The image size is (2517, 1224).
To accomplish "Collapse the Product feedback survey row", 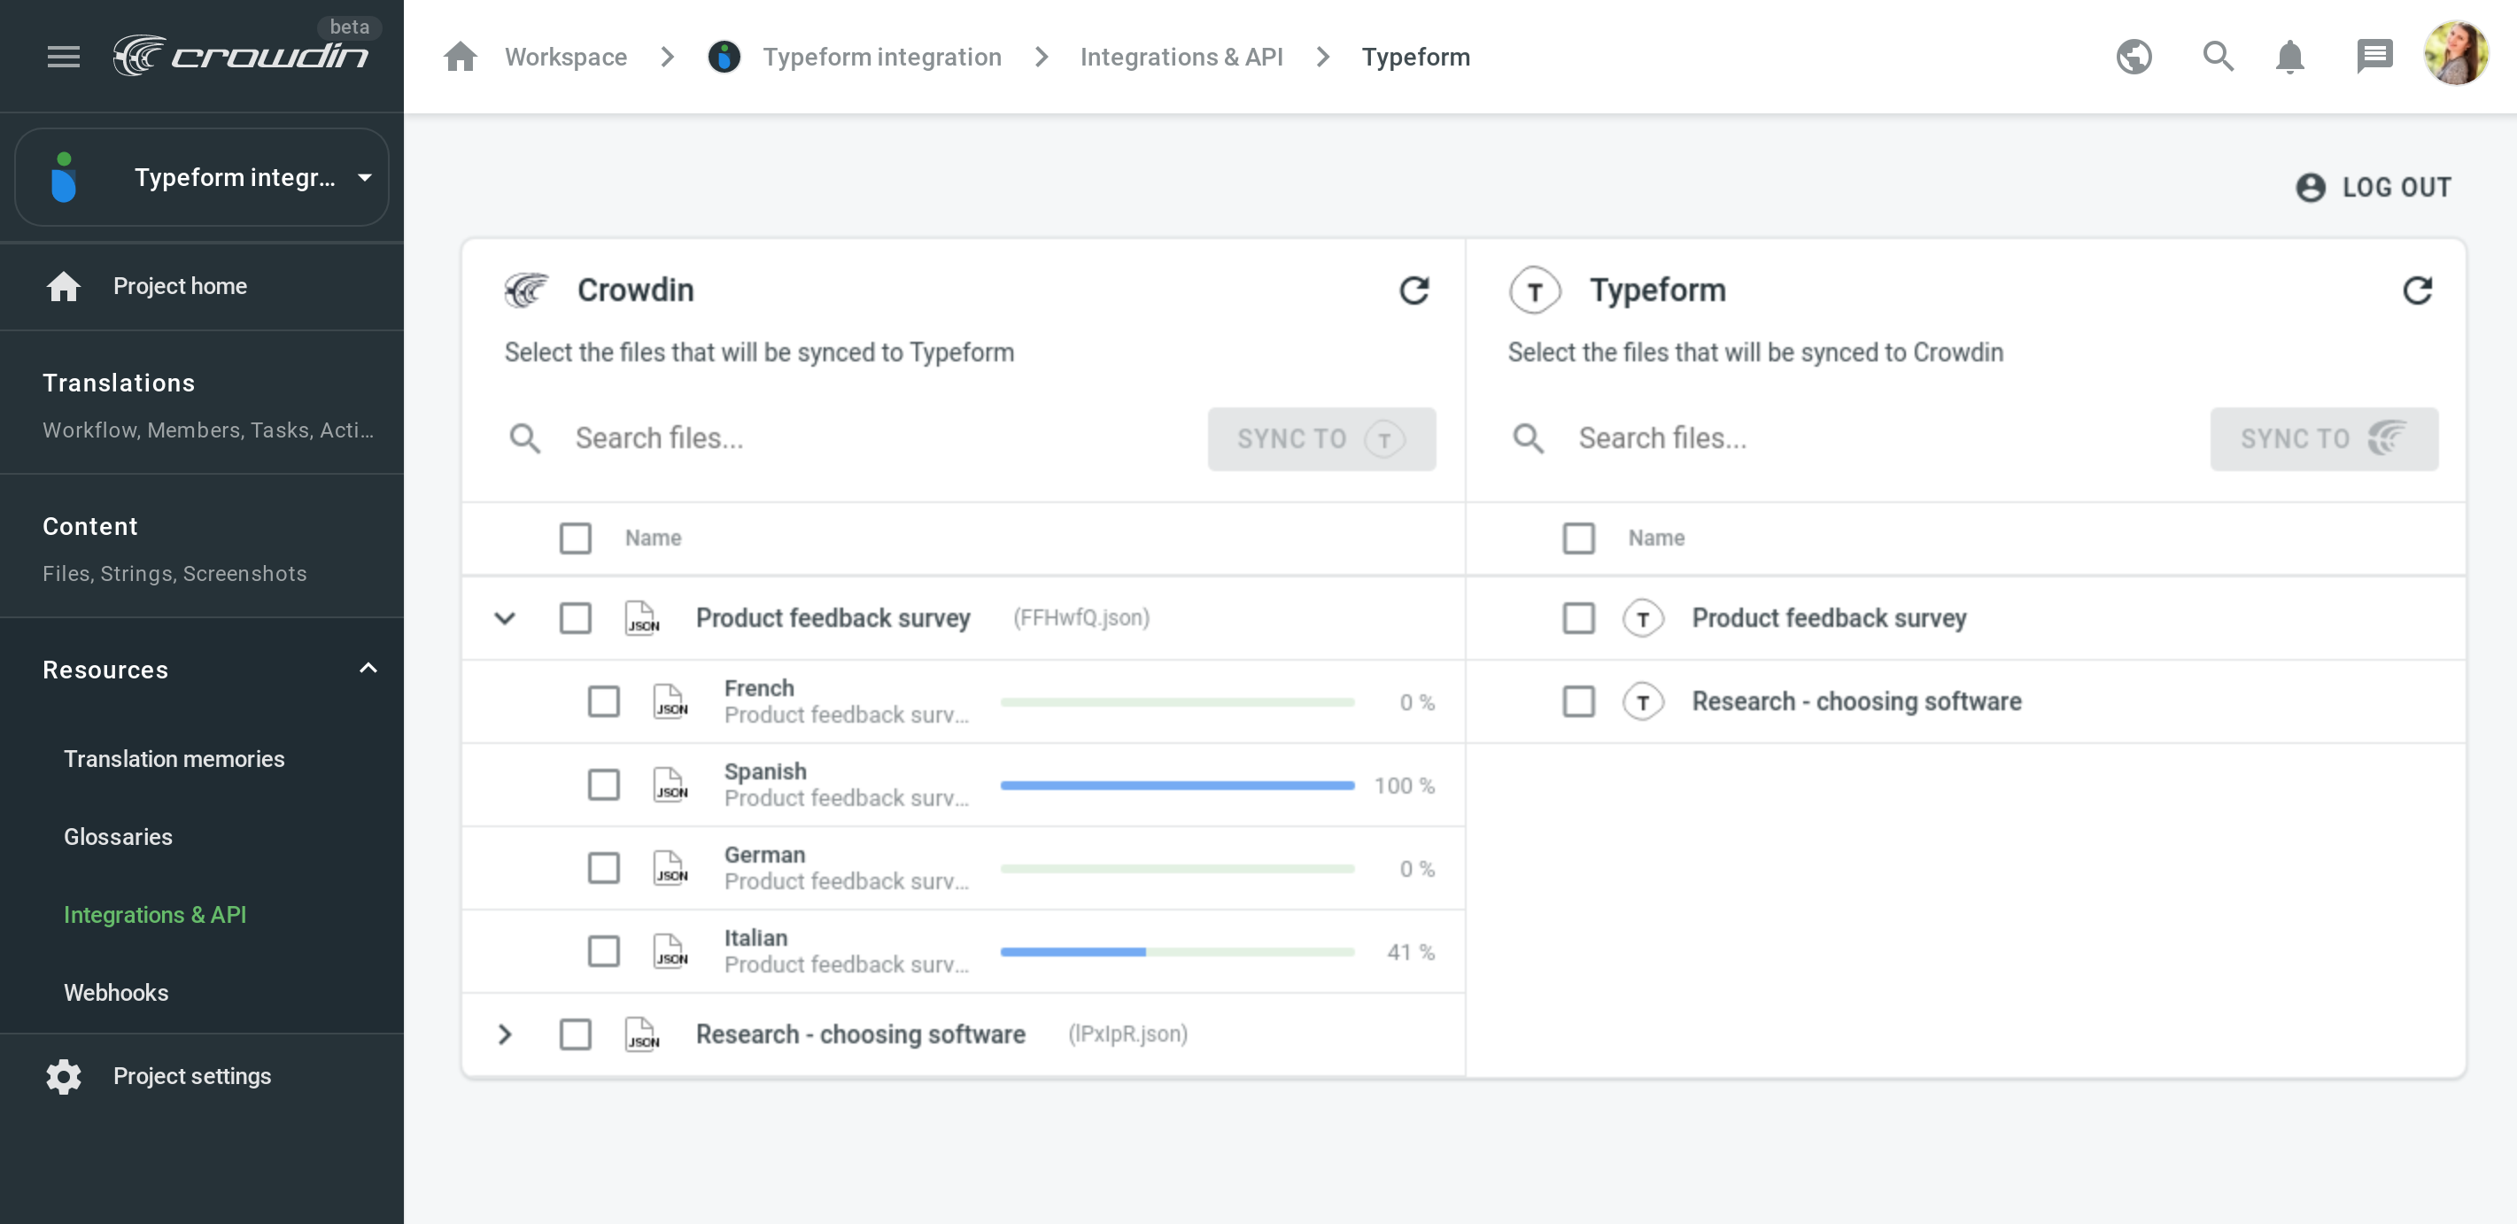I will 504,616.
